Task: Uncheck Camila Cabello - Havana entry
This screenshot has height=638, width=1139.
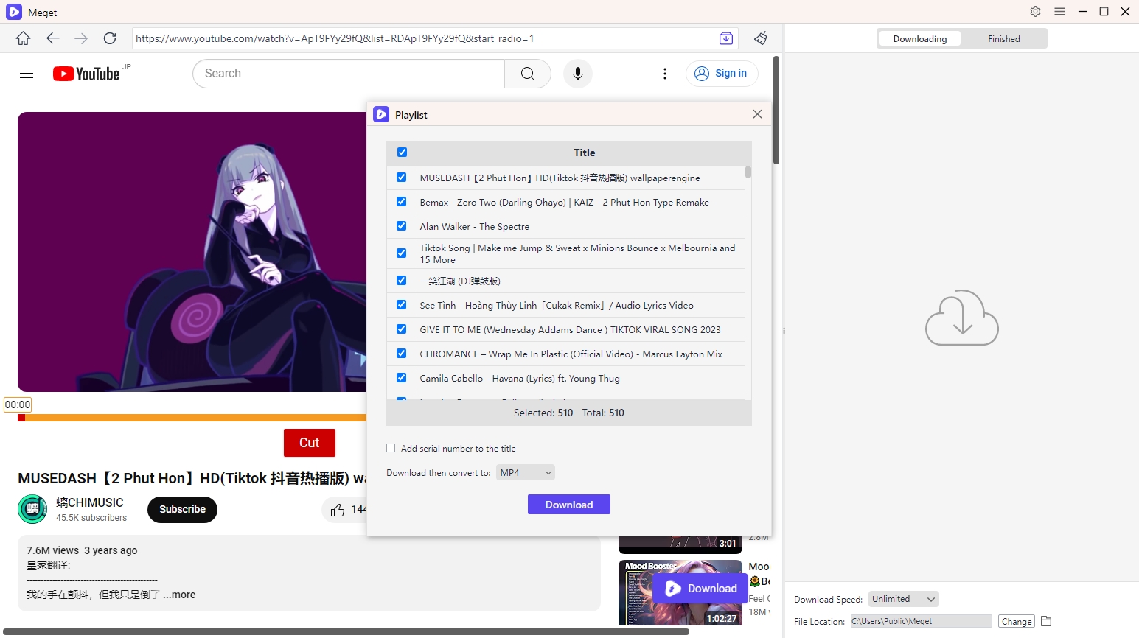Action: 401,378
